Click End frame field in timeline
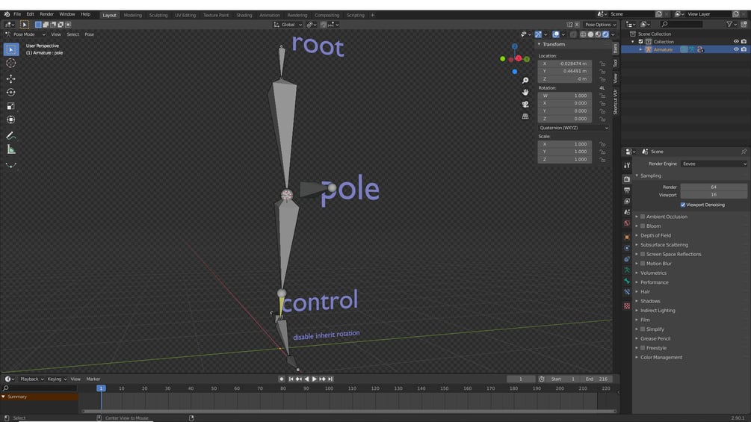This screenshot has width=751, height=422. (x=596, y=379)
